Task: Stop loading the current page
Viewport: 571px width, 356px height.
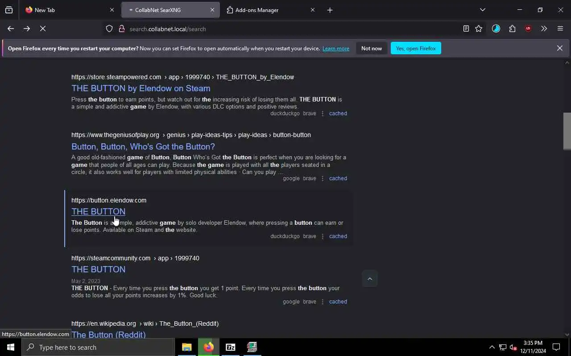Action: 43,28
